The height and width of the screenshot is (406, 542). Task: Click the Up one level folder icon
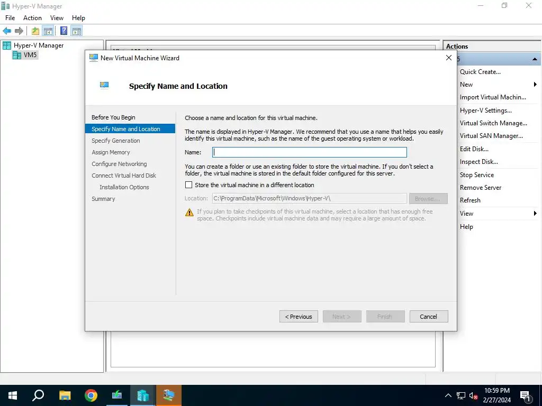tap(35, 31)
